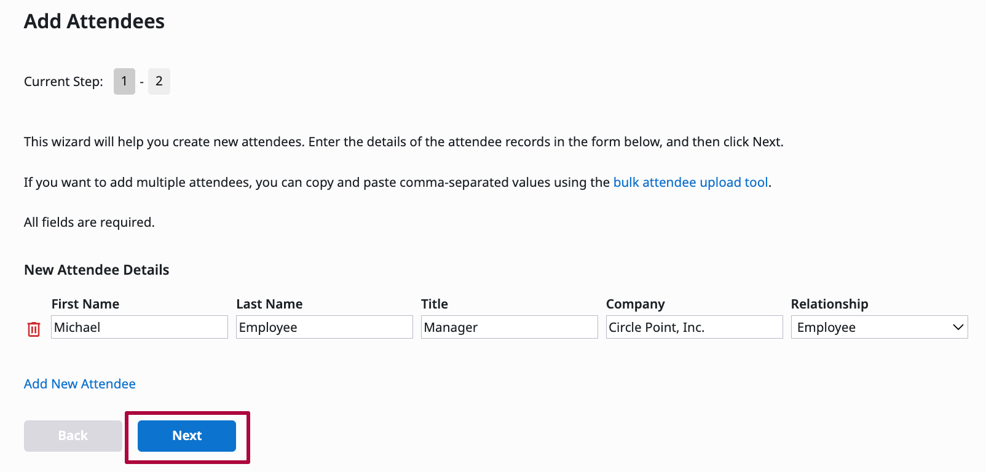Click the New Attendee Details section heading

[97, 270]
